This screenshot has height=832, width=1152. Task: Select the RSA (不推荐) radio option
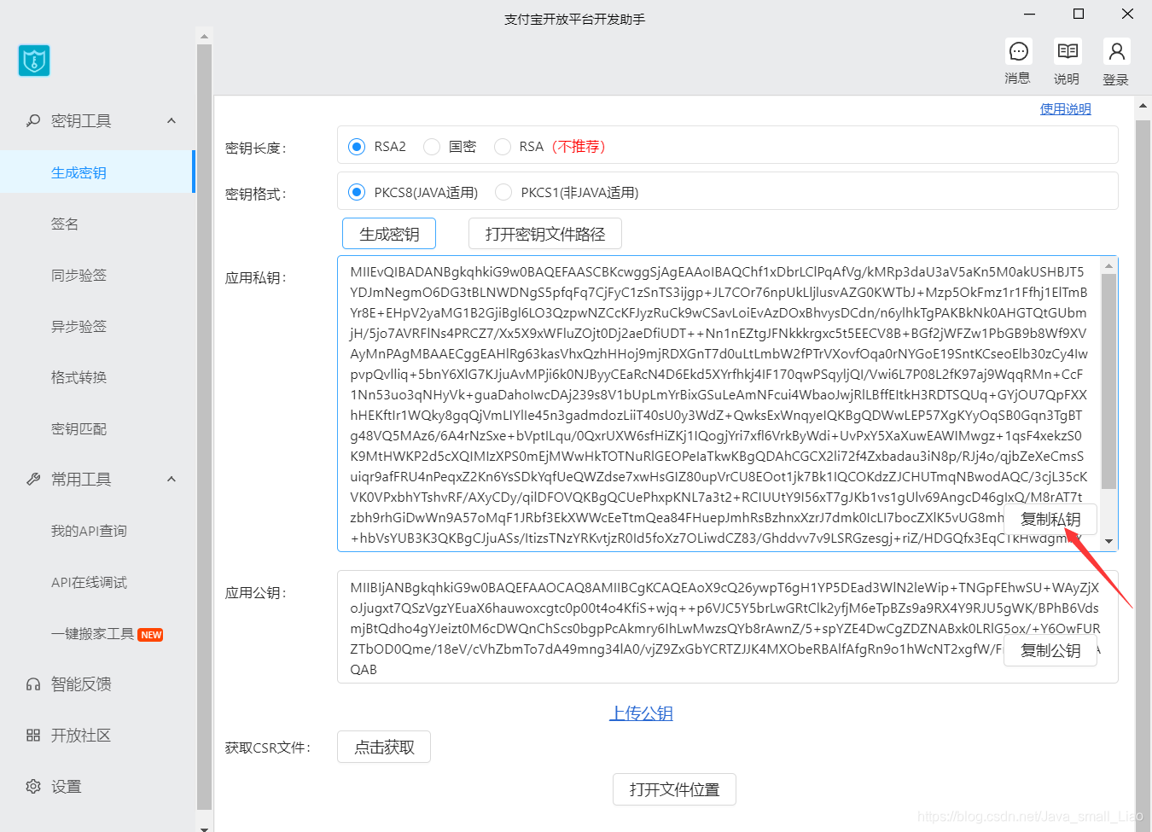coord(503,147)
